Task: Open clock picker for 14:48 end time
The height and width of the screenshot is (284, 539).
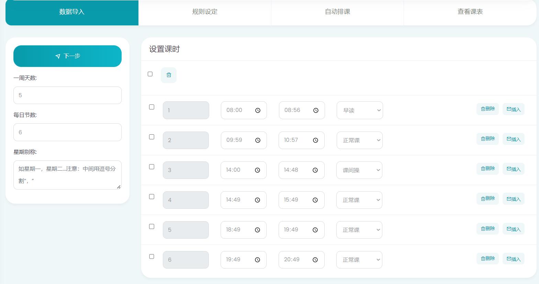Action: [315, 170]
